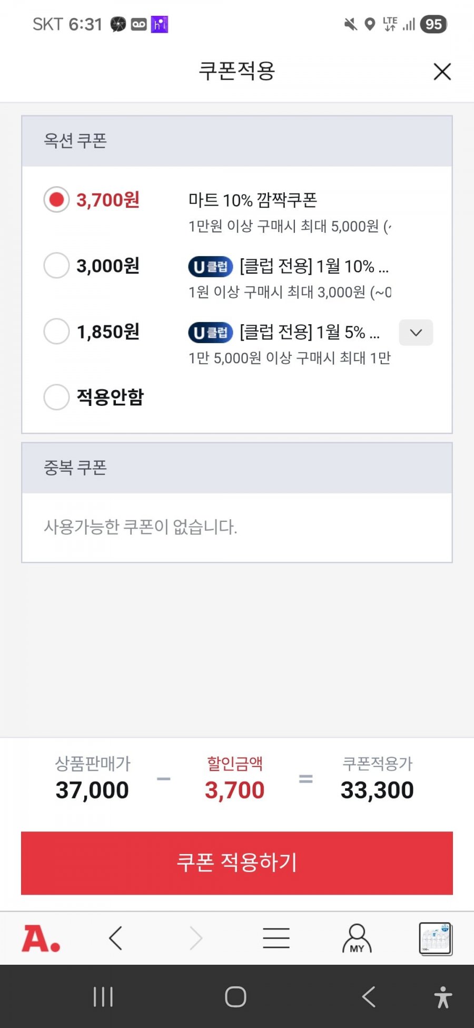Tap the [클럽 전용] 1월 10% coupon title
This screenshot has height=1028, width=474.
point(313,266)
